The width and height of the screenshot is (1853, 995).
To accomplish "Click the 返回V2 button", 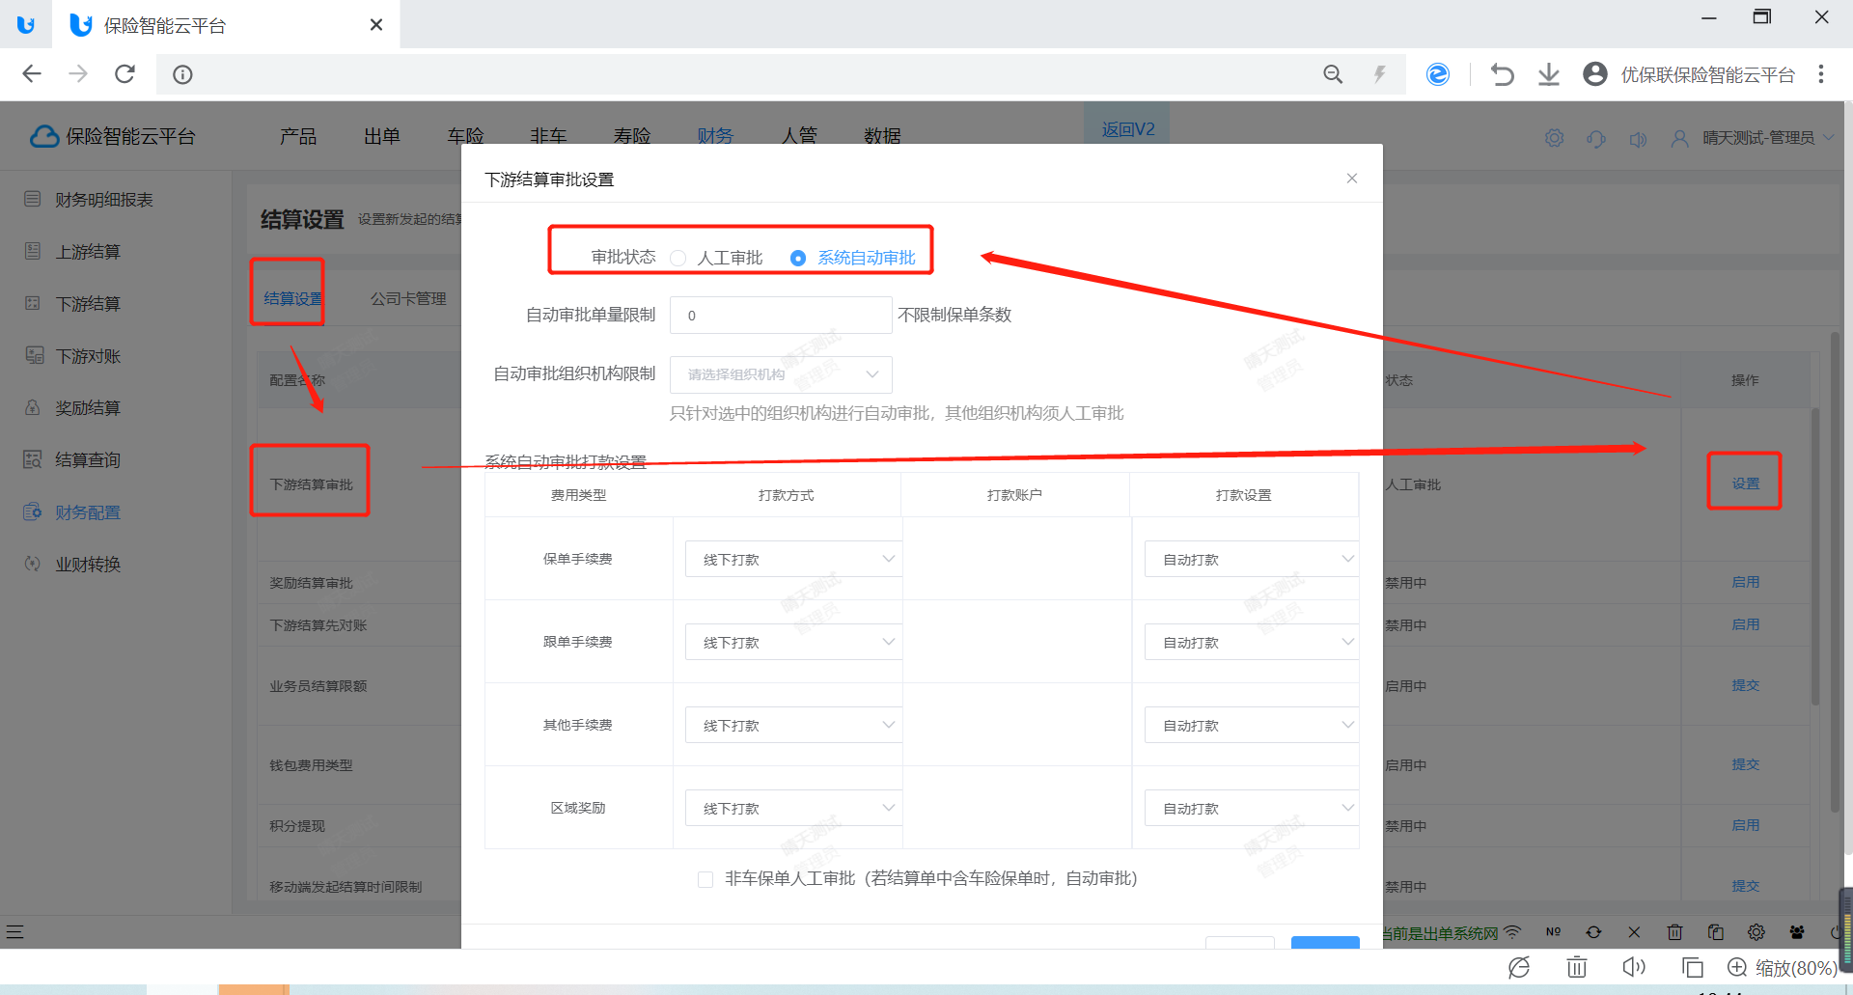I will 1127,129.
